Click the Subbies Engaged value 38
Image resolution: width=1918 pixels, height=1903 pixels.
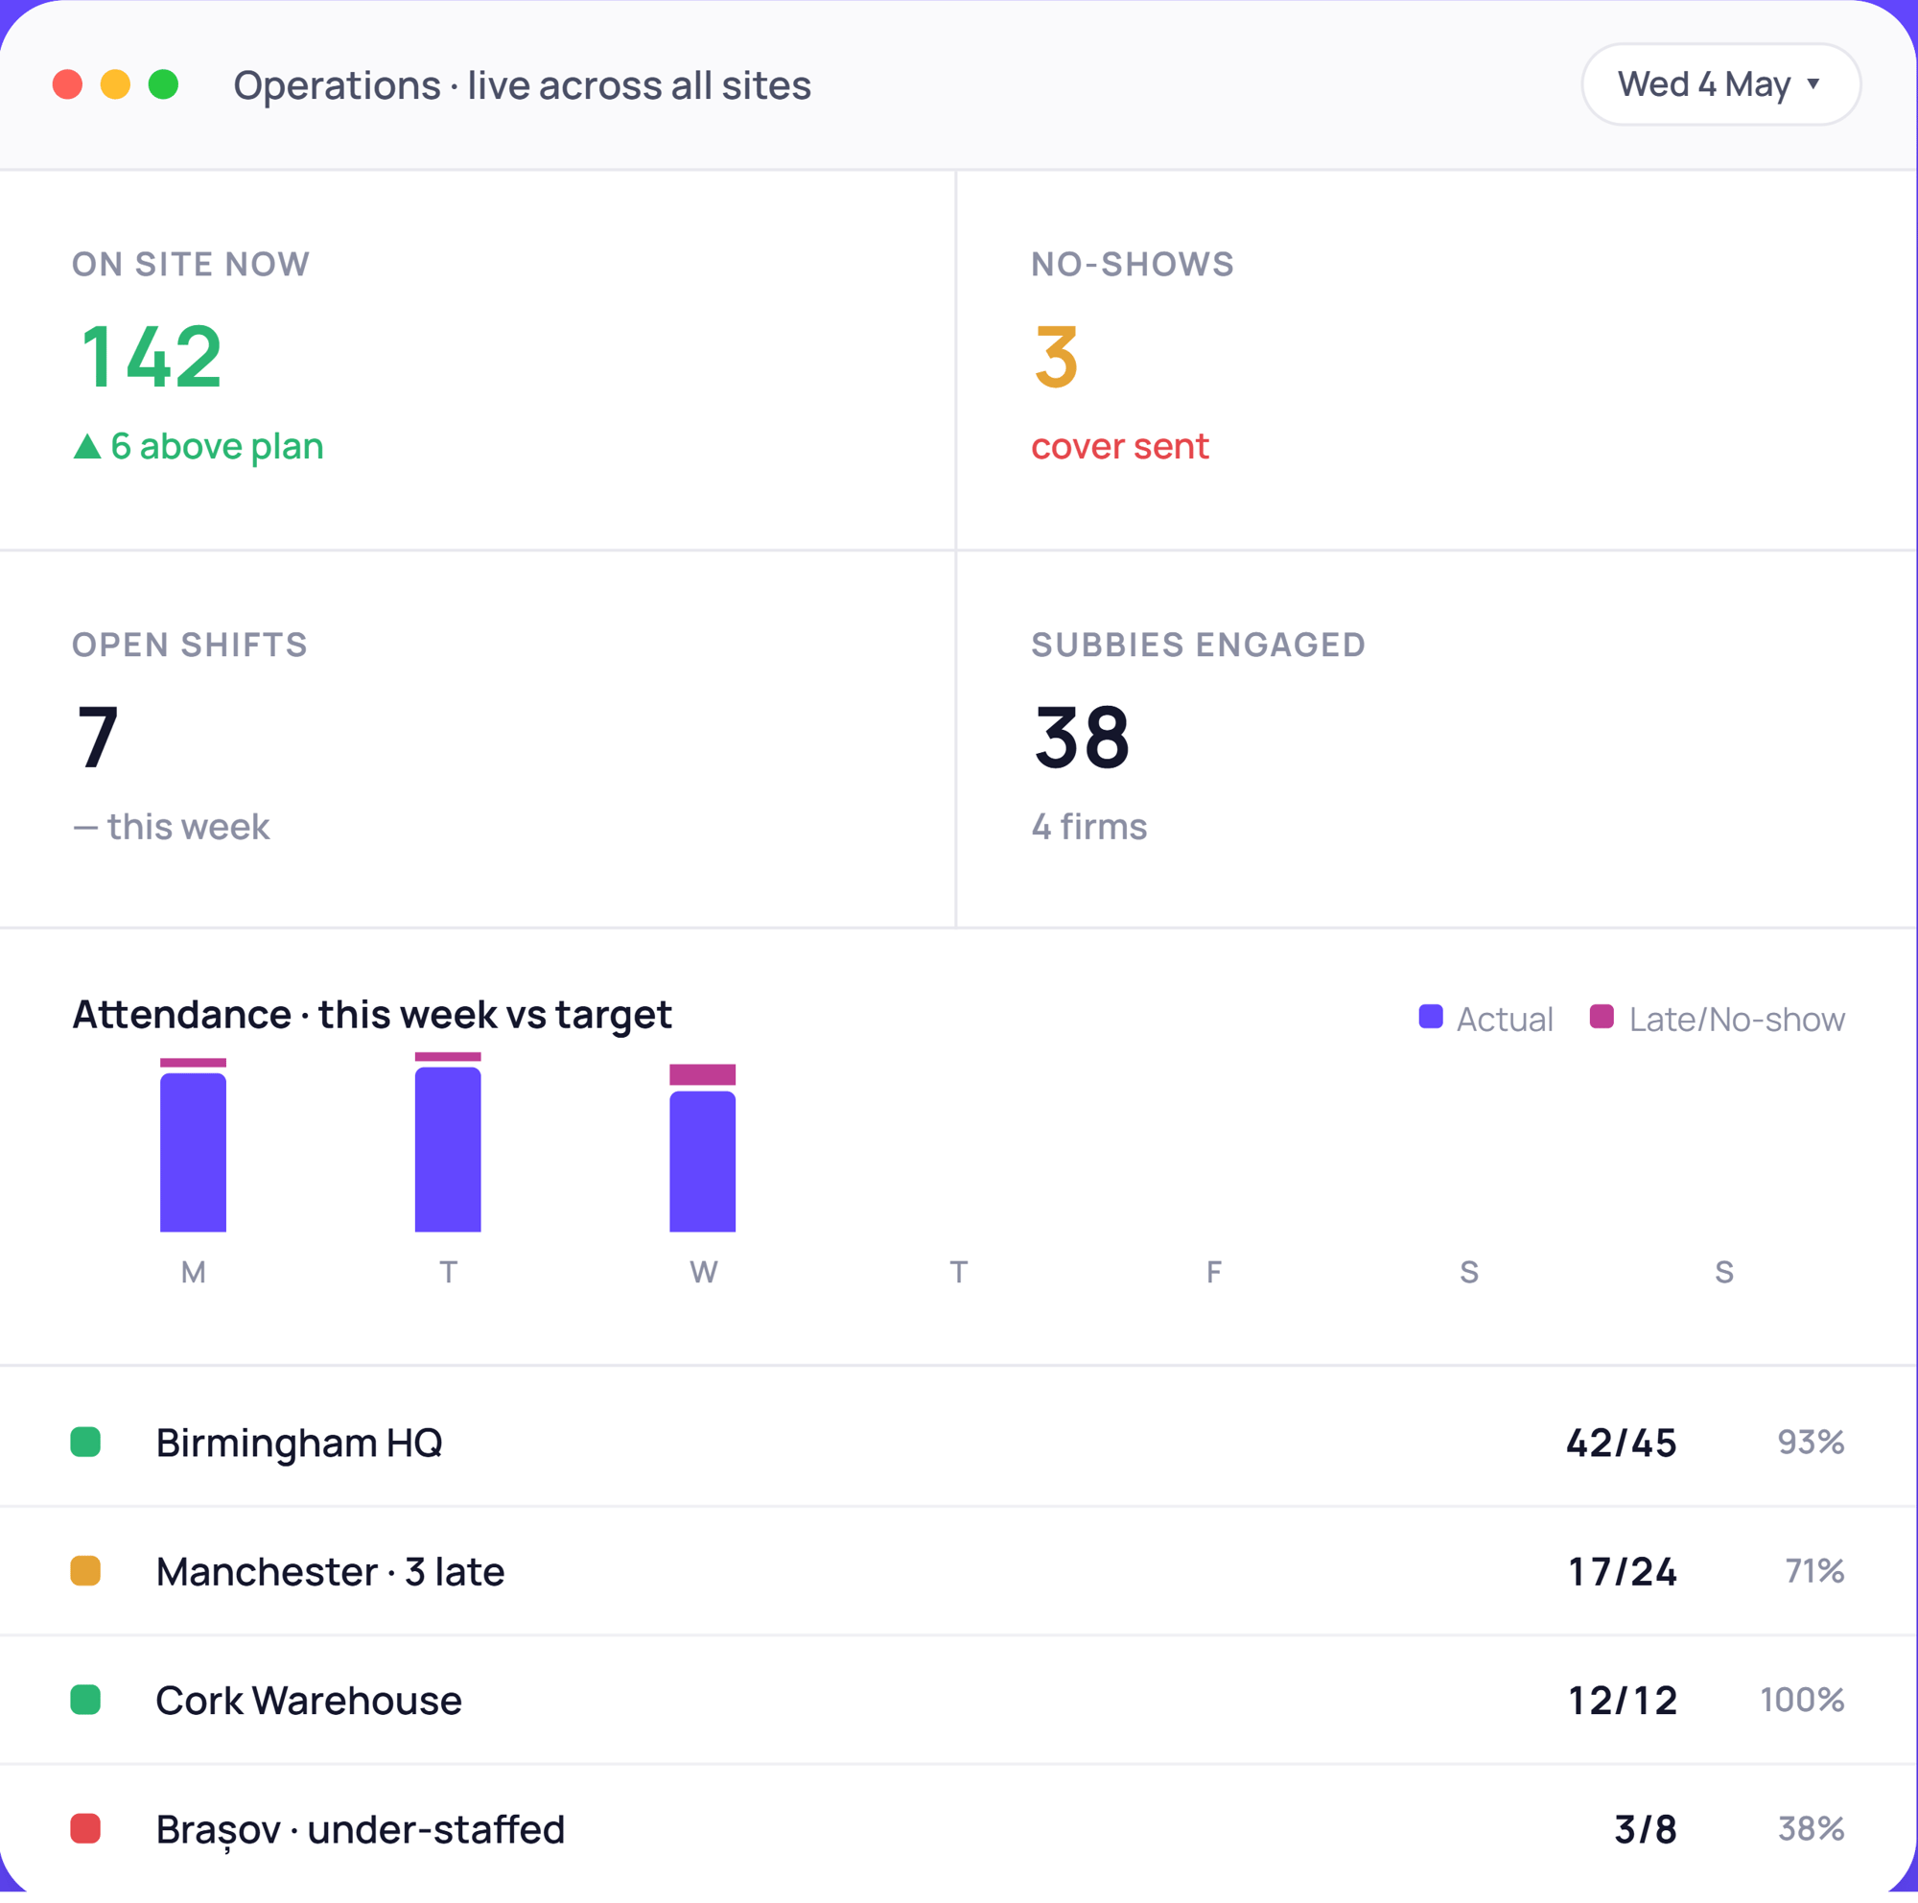pyautogui.click(x=1081, y=737)
